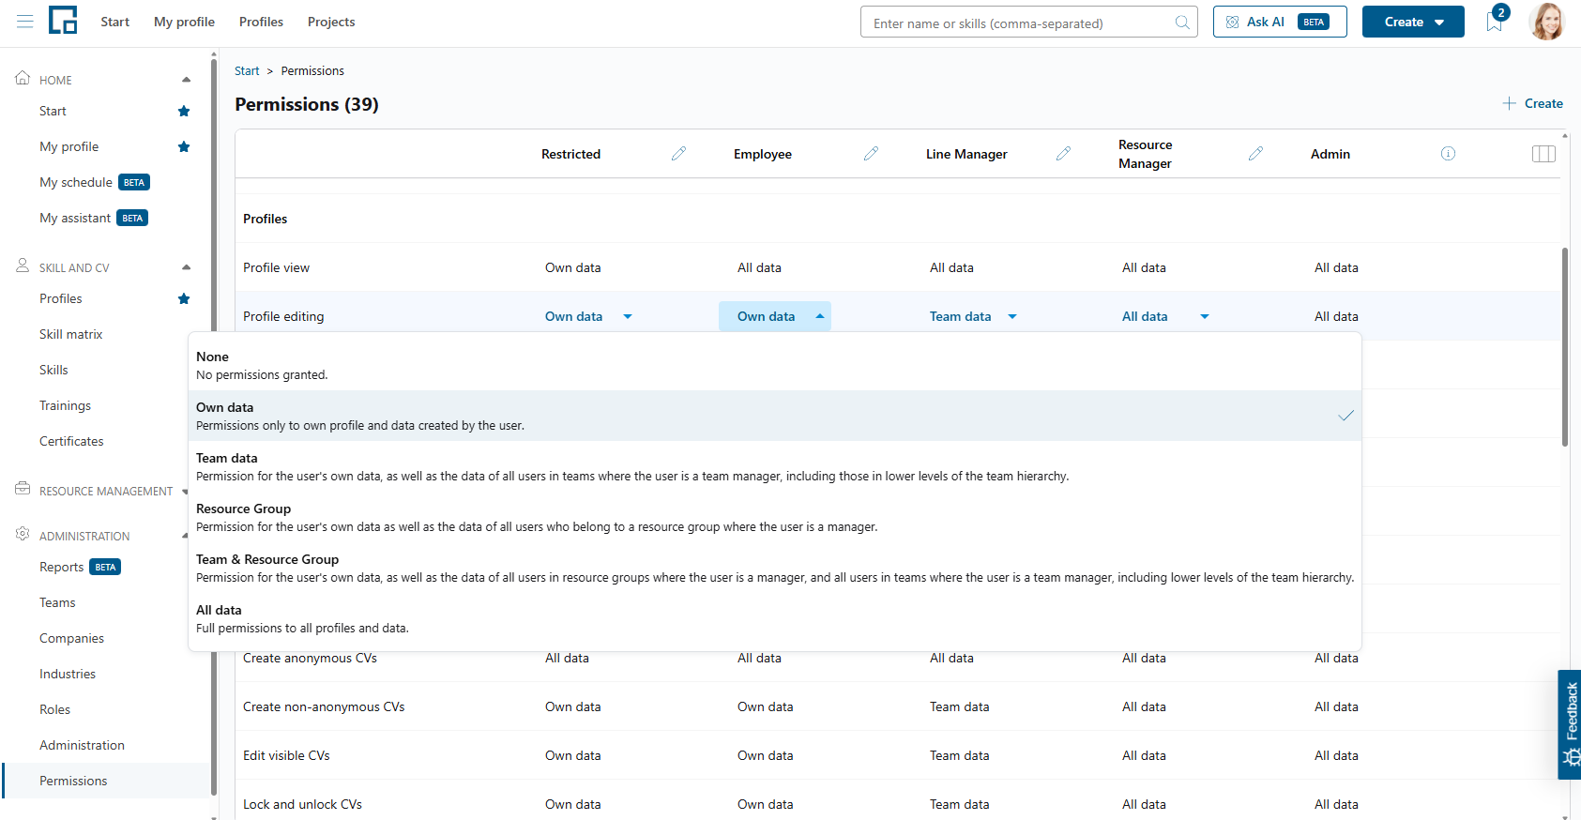Edit the Employee role with pencil icon
1581x820 pixels.
[x=871, y=154]
